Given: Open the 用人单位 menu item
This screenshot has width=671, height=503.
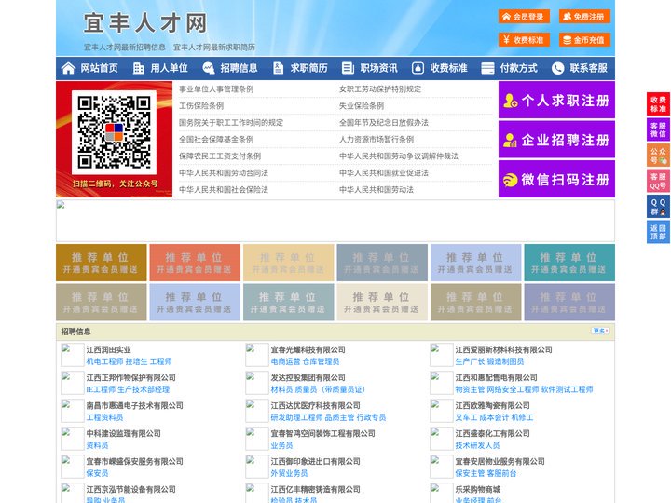Looking at the screenshot, I should tap(169, 68).
